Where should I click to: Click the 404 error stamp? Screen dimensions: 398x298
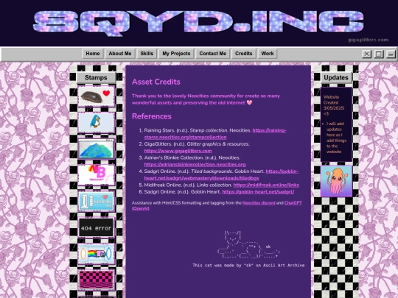pyautogui.click(x=97, y=227)
